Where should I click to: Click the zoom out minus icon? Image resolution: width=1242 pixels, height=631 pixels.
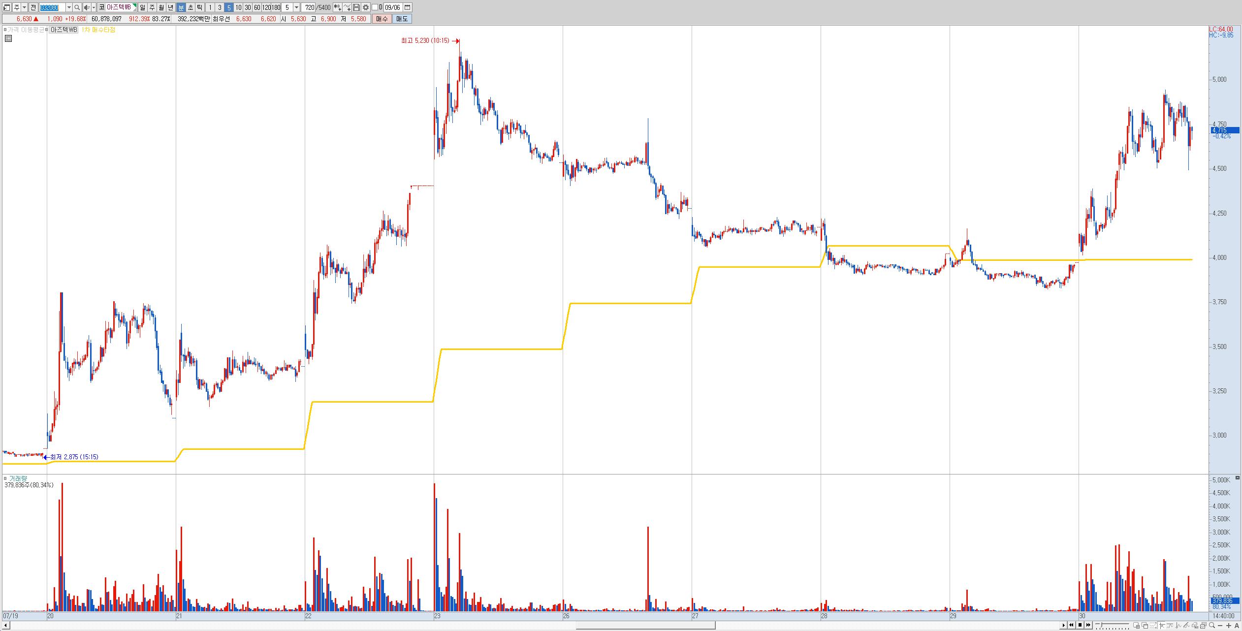point(1221,625)
